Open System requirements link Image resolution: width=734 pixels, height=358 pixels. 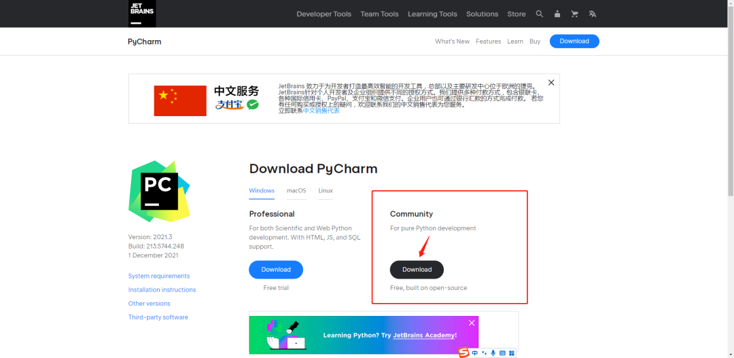tap(159, 276)
